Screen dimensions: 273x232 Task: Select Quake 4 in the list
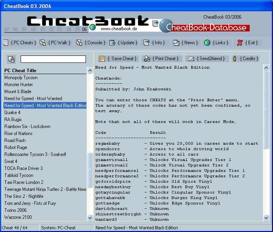(45, 113)
